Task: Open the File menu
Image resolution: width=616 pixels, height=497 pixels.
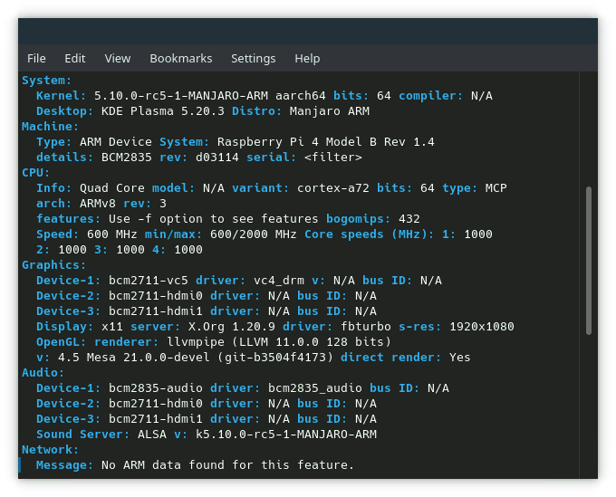Action: [36, 58]
